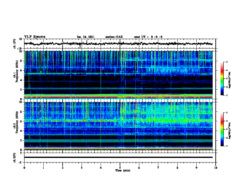Click the time axis tick label "5"
This screenshot has height=188, width=243.
click(120, 168)
